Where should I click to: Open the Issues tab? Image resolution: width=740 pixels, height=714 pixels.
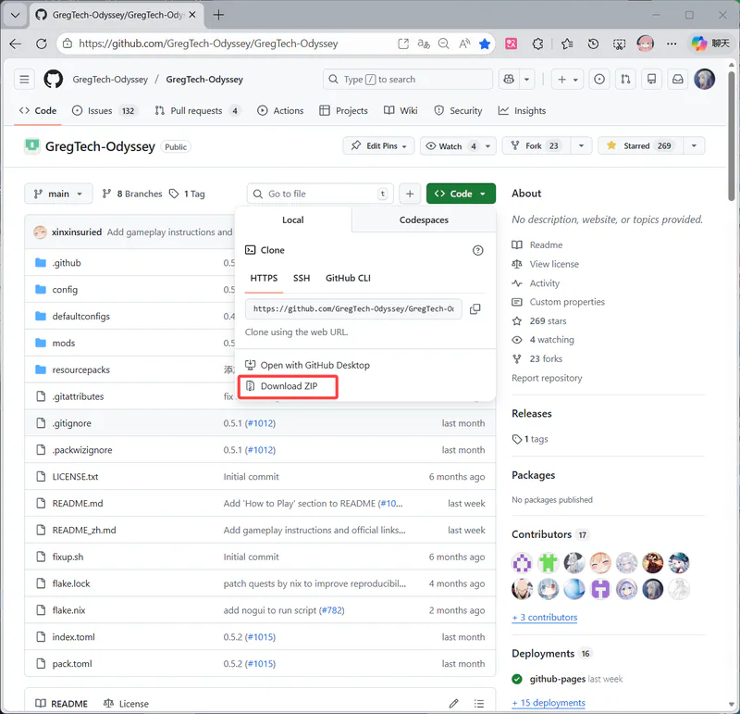coord(104,111)
